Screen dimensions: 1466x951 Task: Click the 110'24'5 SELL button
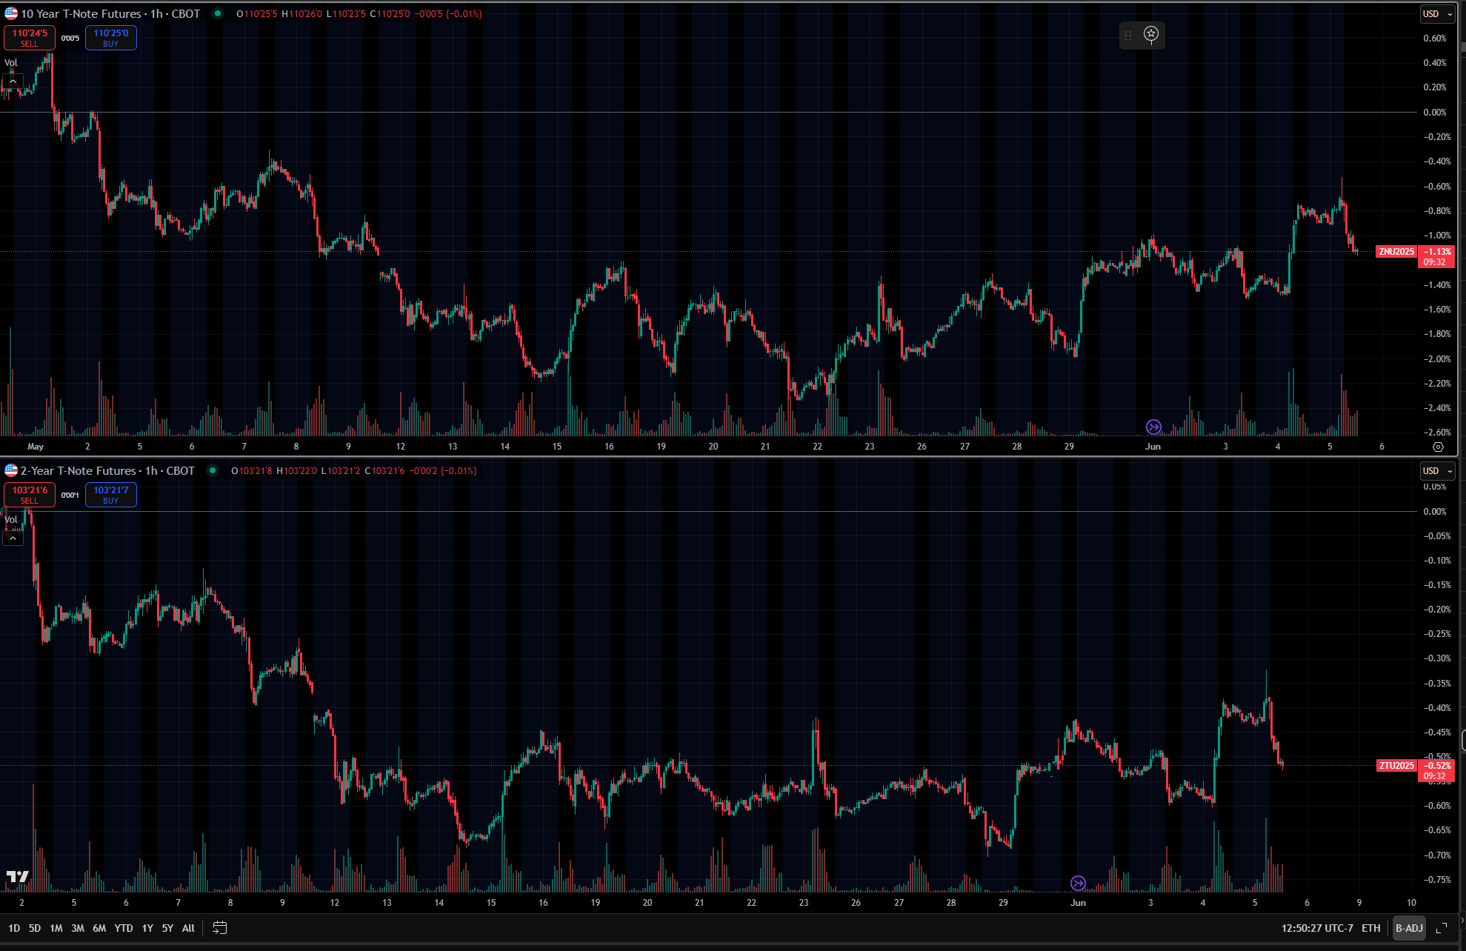(x=30, y=38)
